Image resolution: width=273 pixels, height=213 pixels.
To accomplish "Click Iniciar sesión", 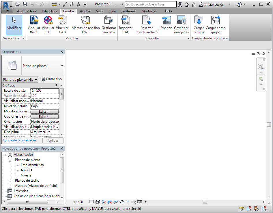I will 212,5.
